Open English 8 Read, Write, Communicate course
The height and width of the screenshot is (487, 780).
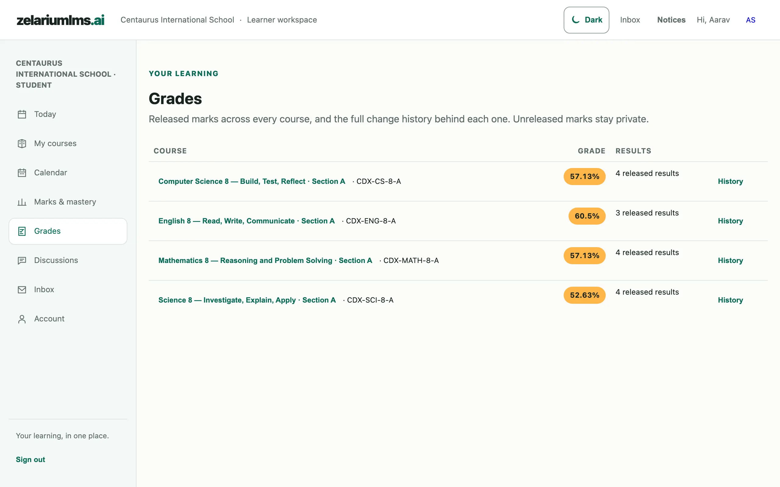point(246,221)
